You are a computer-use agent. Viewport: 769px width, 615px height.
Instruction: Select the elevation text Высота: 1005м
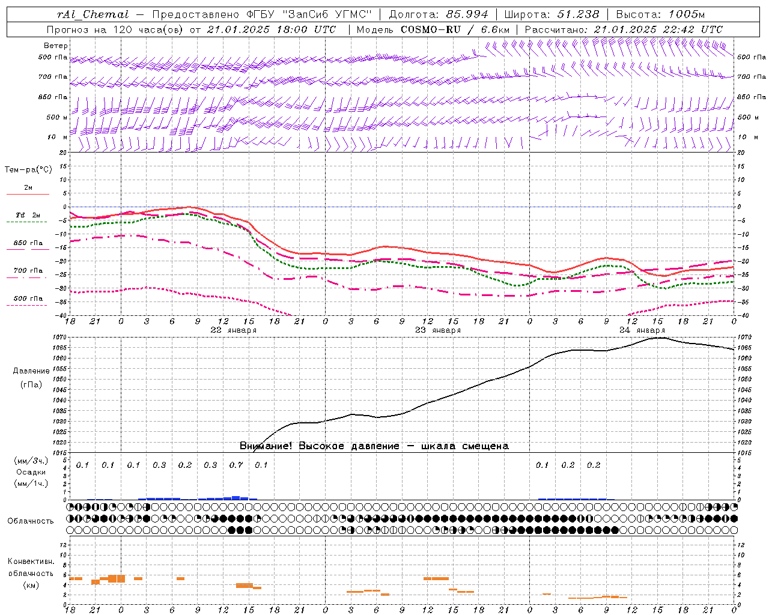coord(660,14)
